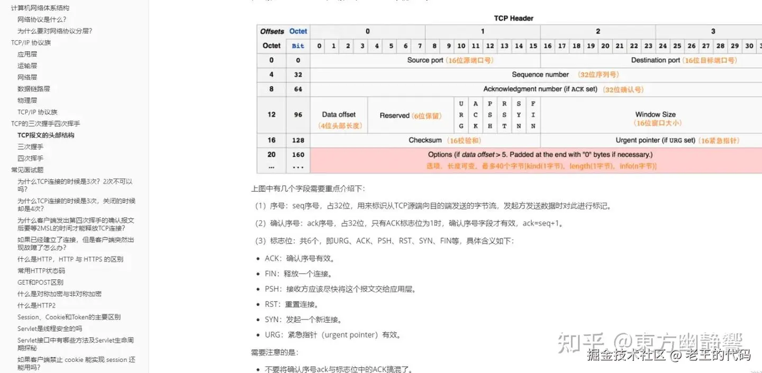Screen dimensions: 762x373
Task: Click the bullet 不要将确认序号ack与标志位中的ACK搞混了
Action: click(339, 370)
